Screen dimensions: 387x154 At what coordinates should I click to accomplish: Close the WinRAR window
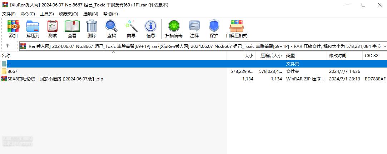[380, 5]
